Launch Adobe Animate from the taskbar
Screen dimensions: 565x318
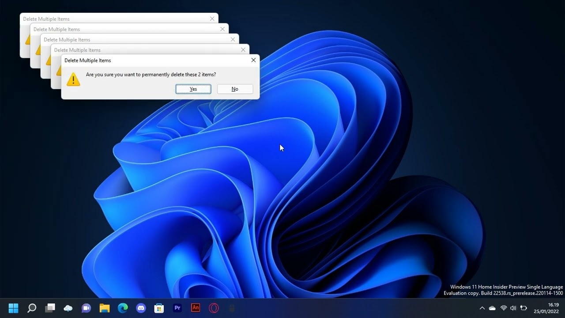coord(196,308)
